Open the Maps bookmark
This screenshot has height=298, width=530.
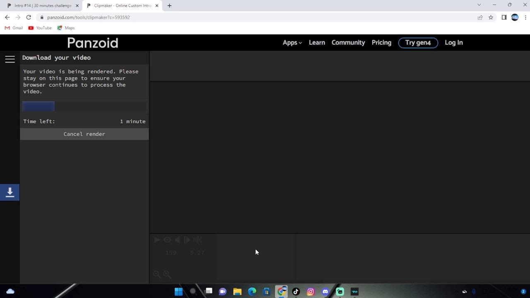tap(66, 28)
